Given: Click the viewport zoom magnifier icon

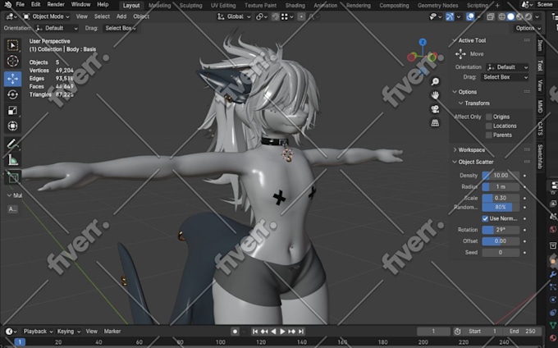Looking at the screenshot, I should point(435,81).
